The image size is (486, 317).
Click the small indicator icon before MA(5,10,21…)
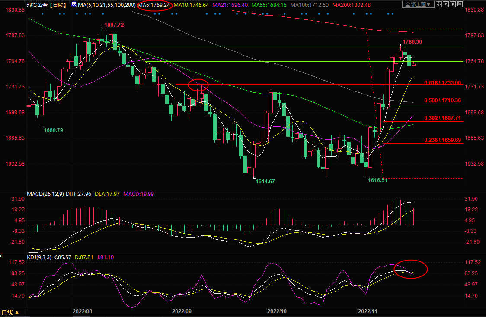[x=74, y=5]
